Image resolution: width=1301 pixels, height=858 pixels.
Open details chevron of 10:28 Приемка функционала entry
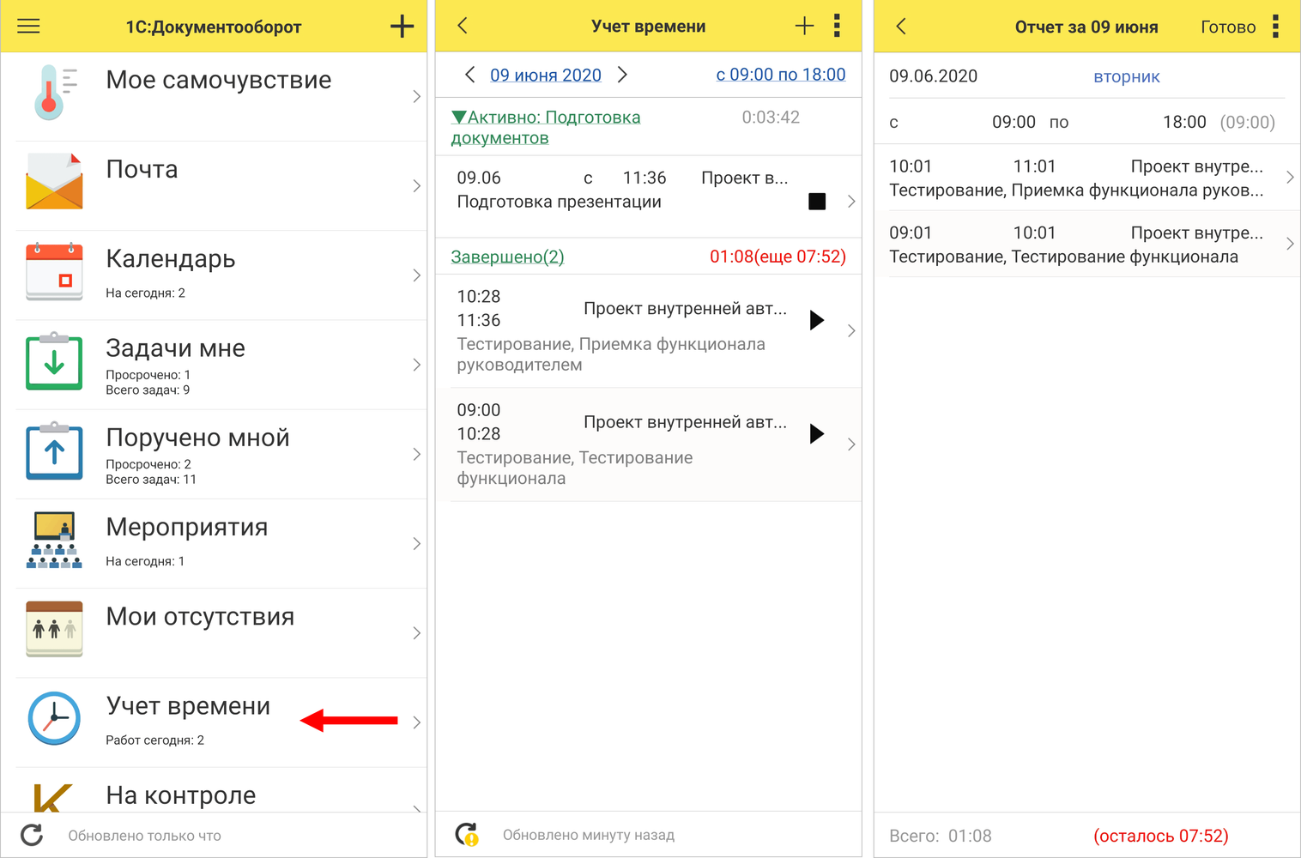coord(851,330)
